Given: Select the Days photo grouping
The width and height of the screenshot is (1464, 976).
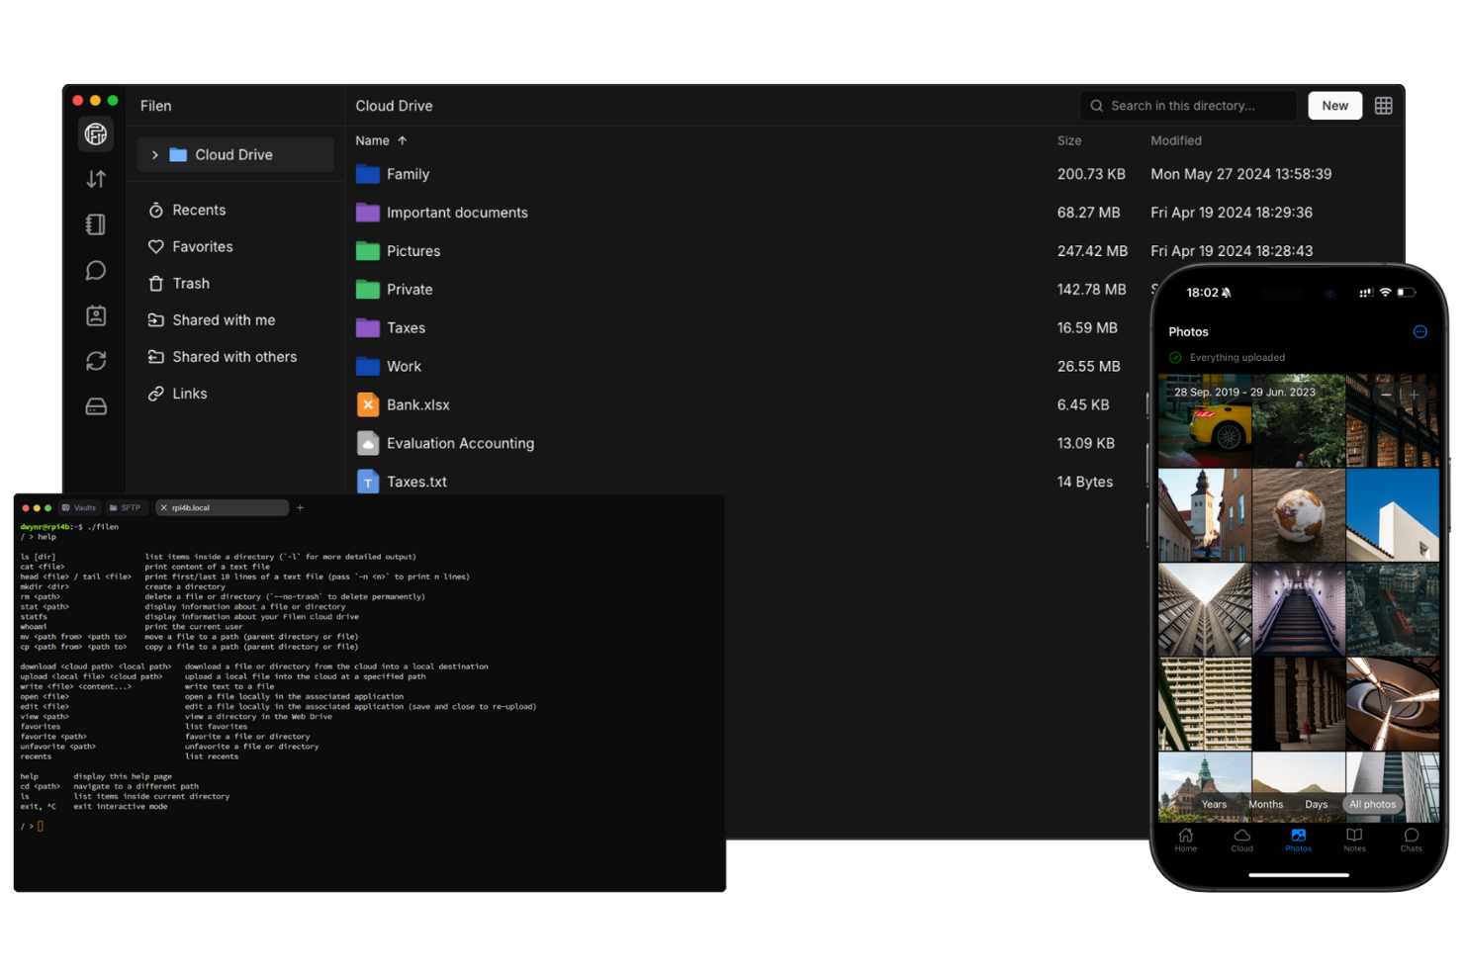Looking at the screenshot, I should [1317, 804].
